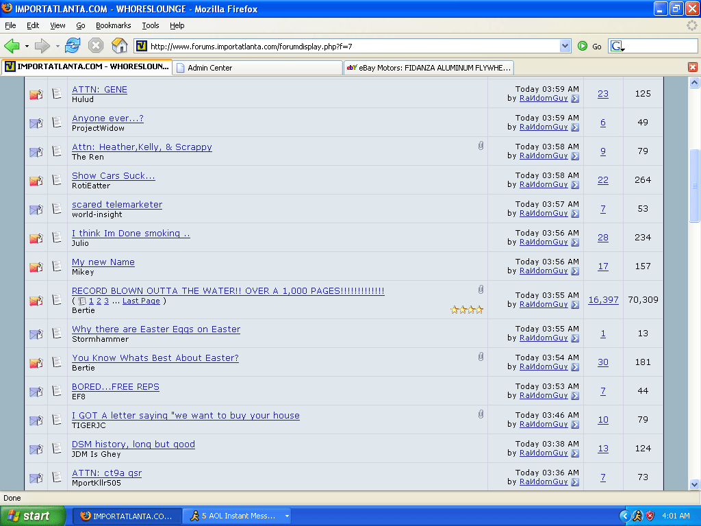Click the vertical scrollbar down arrow
Viewport: 701px width, 526px height.
(x=694, y=484)
